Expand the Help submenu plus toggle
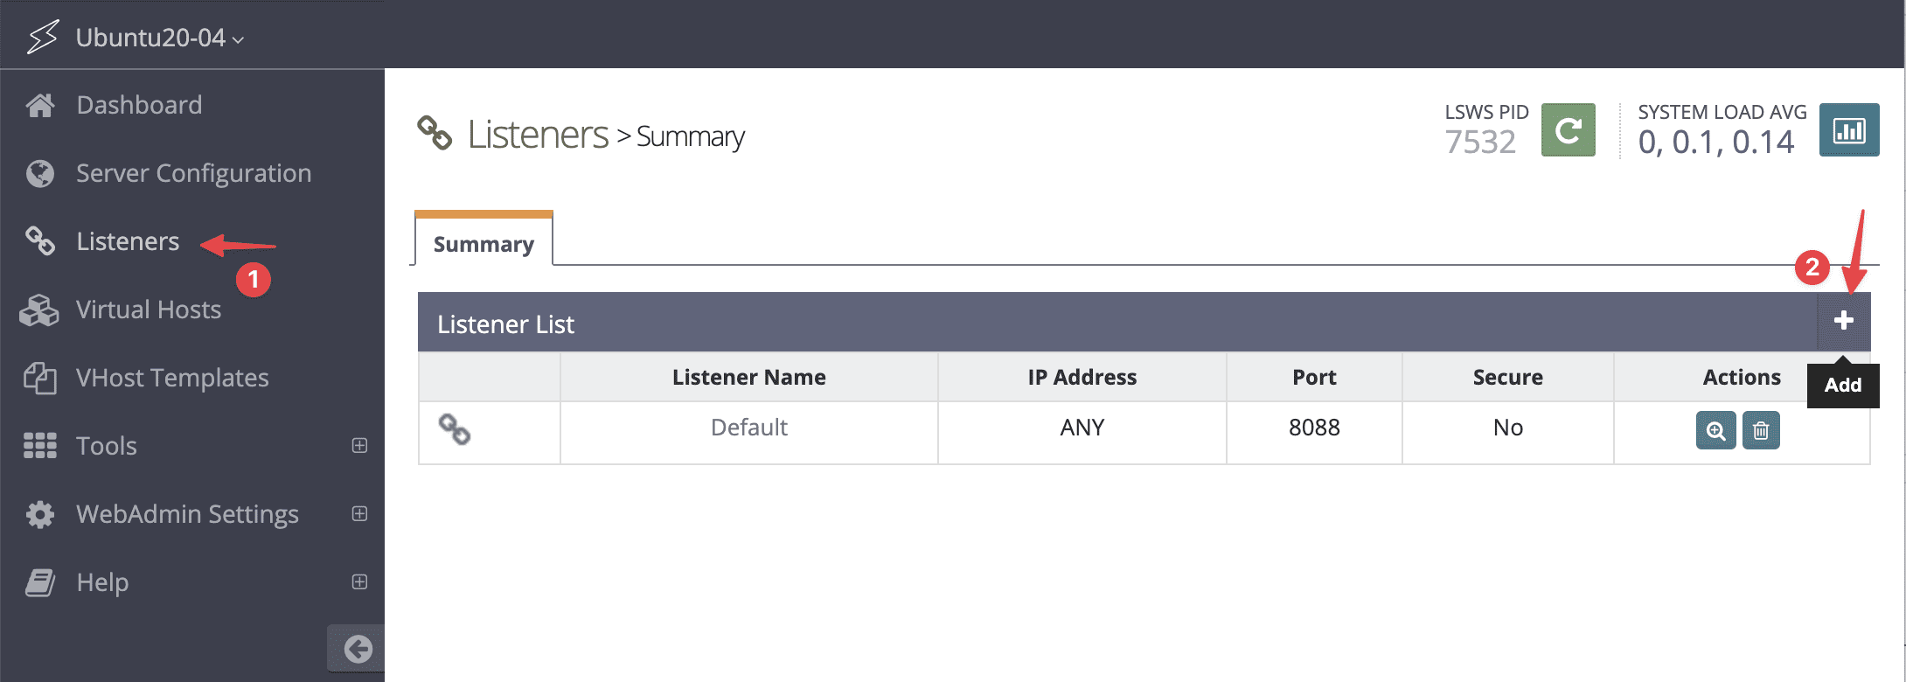This screenshot has height=682, width=1906. 359,582
